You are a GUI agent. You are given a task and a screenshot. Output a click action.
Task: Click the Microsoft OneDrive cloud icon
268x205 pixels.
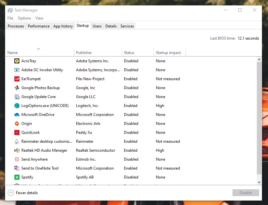coord(17,115)
